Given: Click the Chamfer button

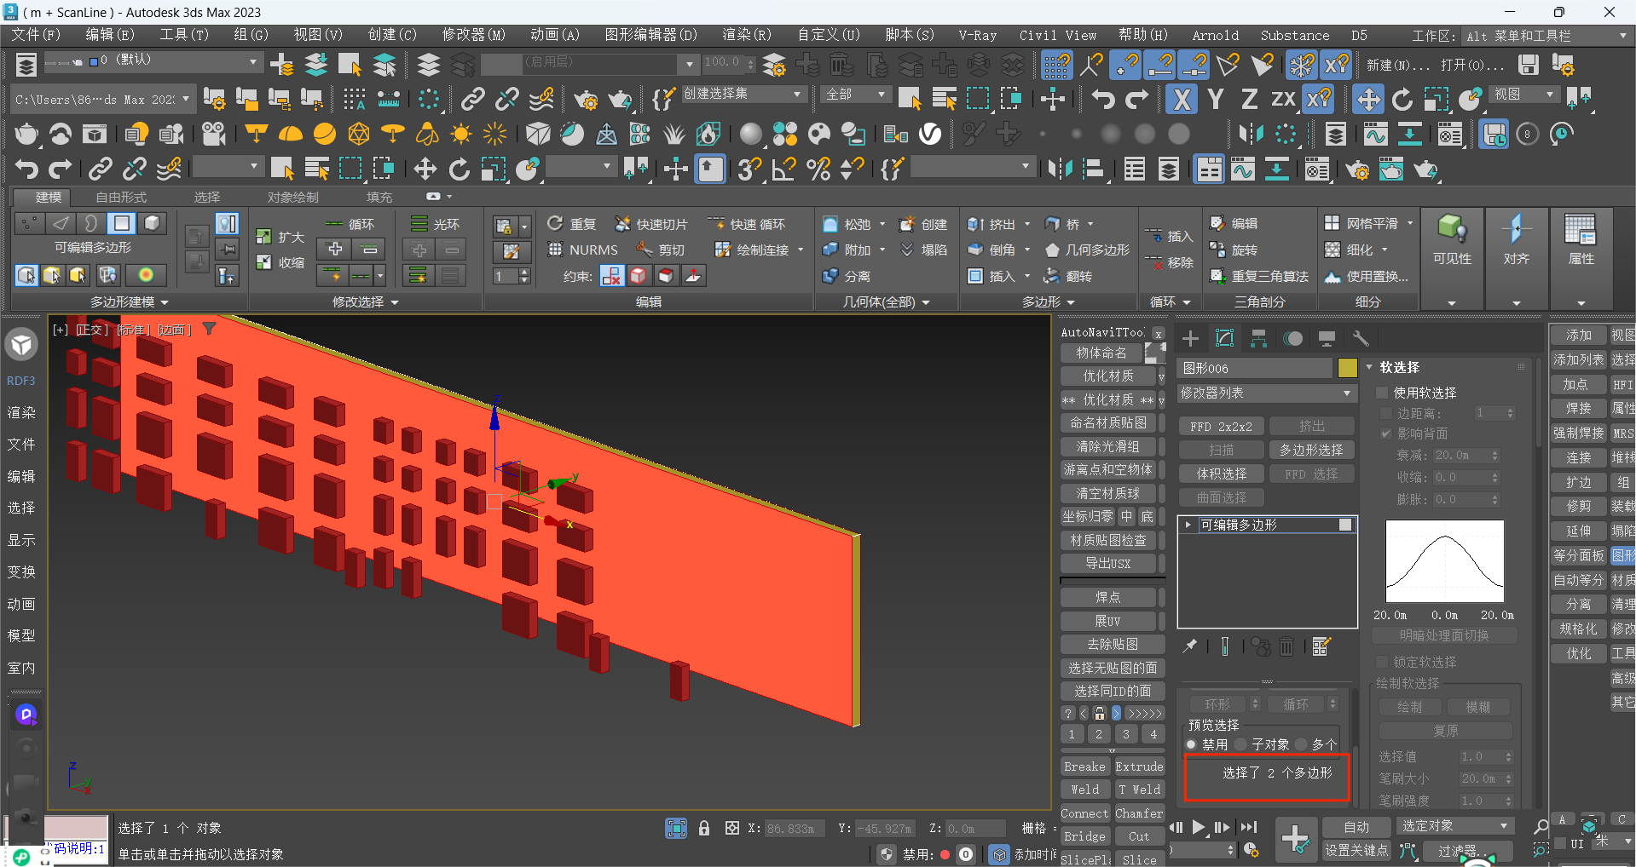Looking at the screenshot, I should 1139,813.
